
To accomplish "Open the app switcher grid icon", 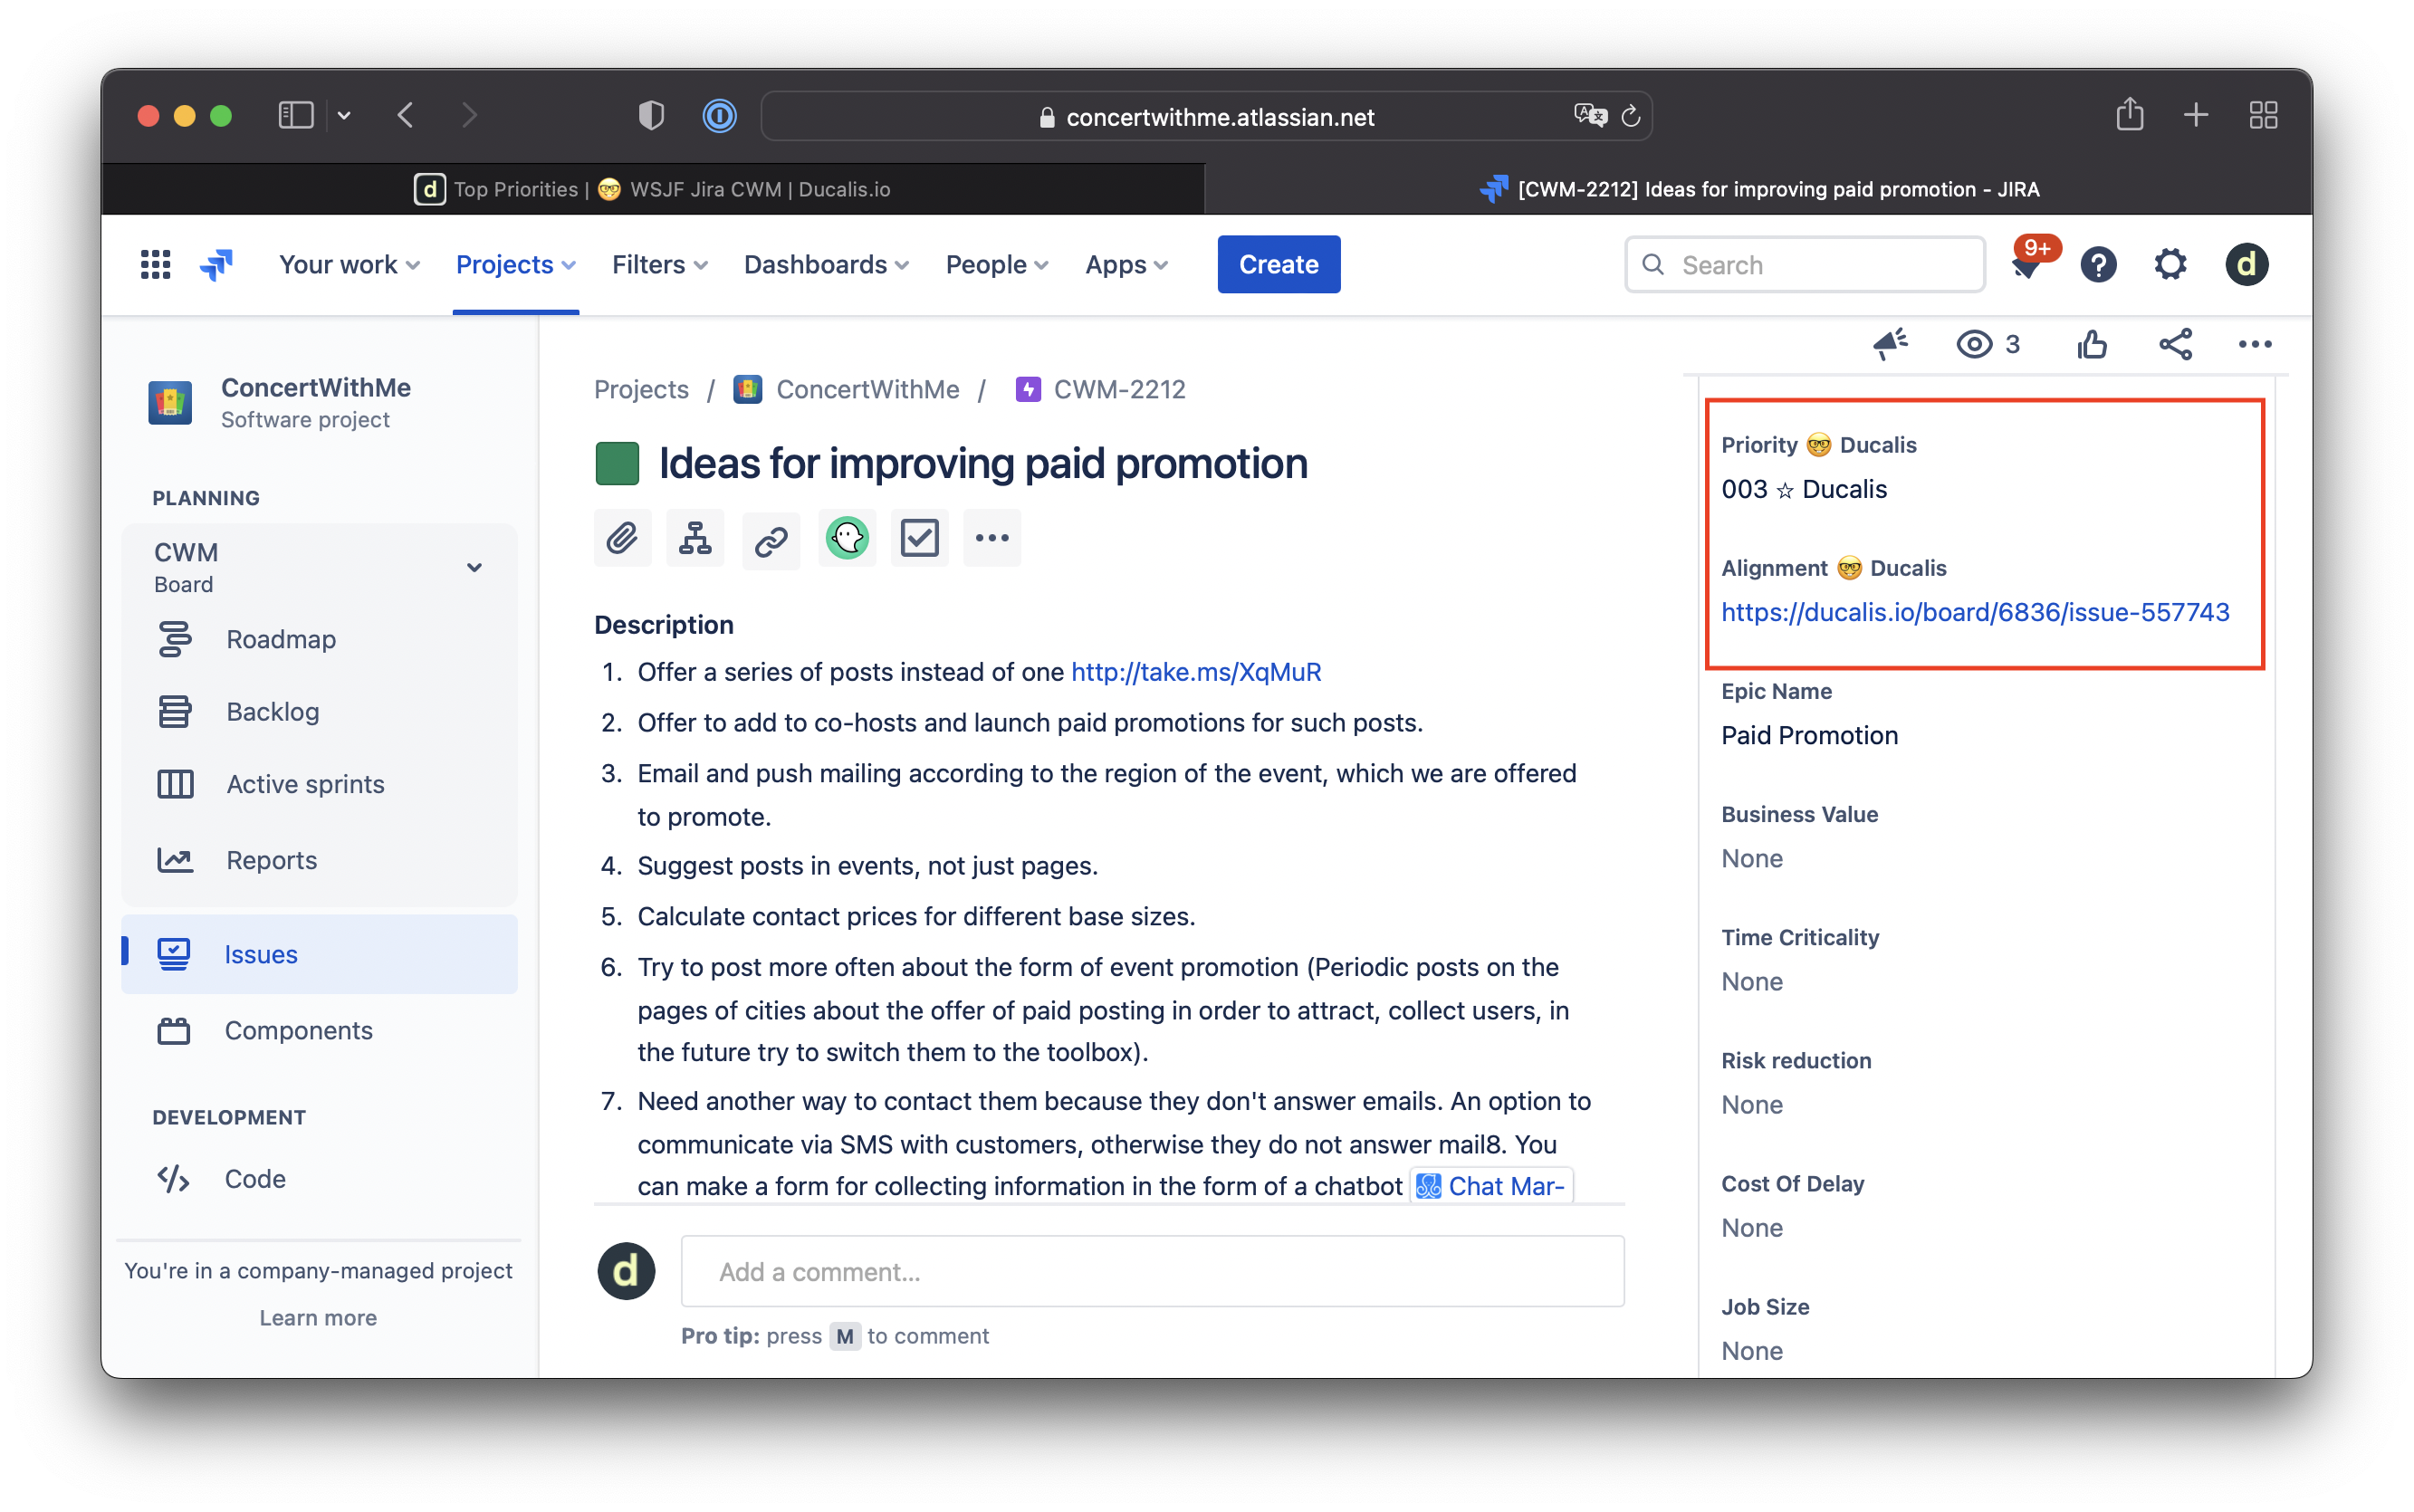I will (155, 263).
